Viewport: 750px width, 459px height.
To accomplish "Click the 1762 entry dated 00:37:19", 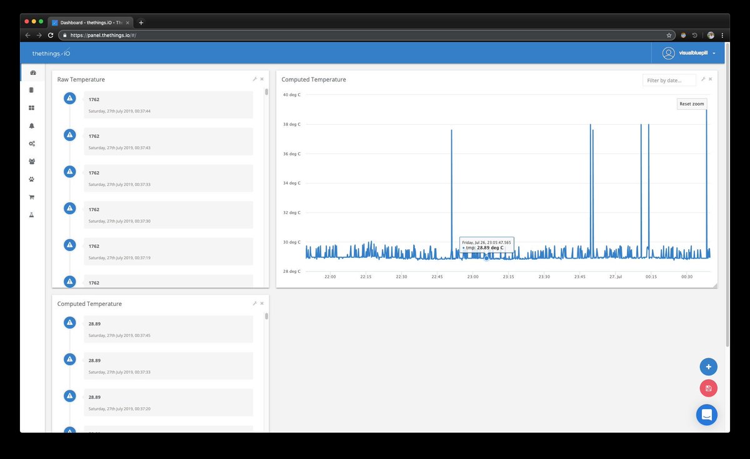I will click(x=169, y=252).
